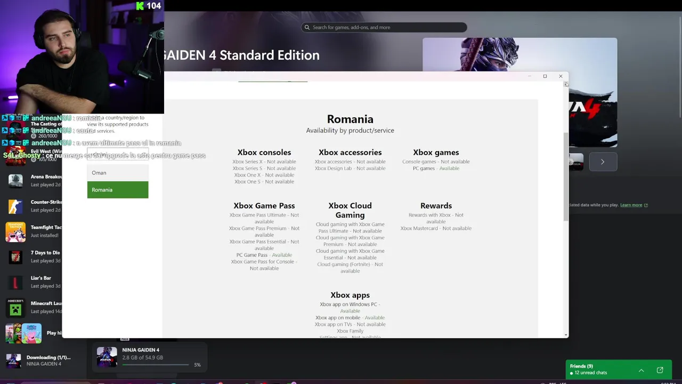
Task: Click 'Xbox Series X - Not available' text
Action: [264, 162]
